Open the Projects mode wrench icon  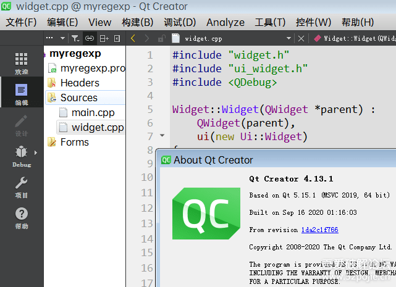click(21, 186)
